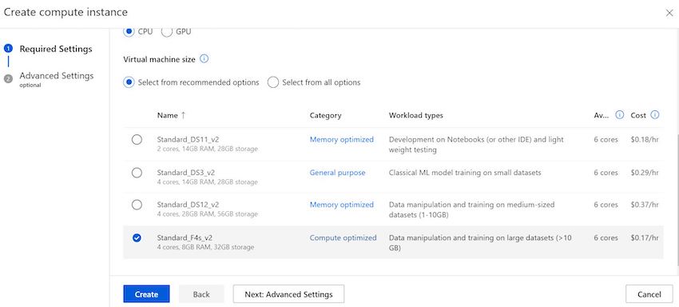This screenshot has width=679, height=307.
Task: Sort by Name column arrow
Action: click(183, 115)
